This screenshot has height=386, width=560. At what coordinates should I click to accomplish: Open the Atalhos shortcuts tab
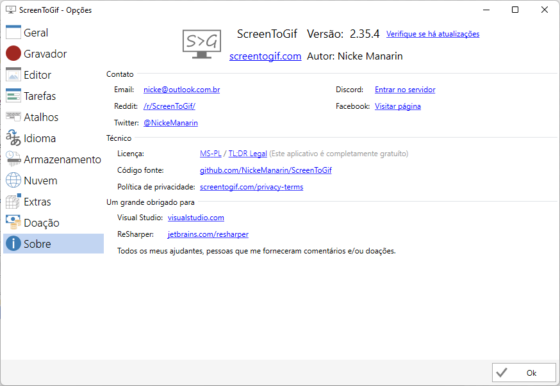click(x=53, y=117)
